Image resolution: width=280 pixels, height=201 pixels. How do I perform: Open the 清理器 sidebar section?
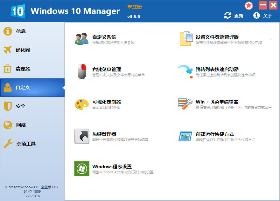click(23, 69)
